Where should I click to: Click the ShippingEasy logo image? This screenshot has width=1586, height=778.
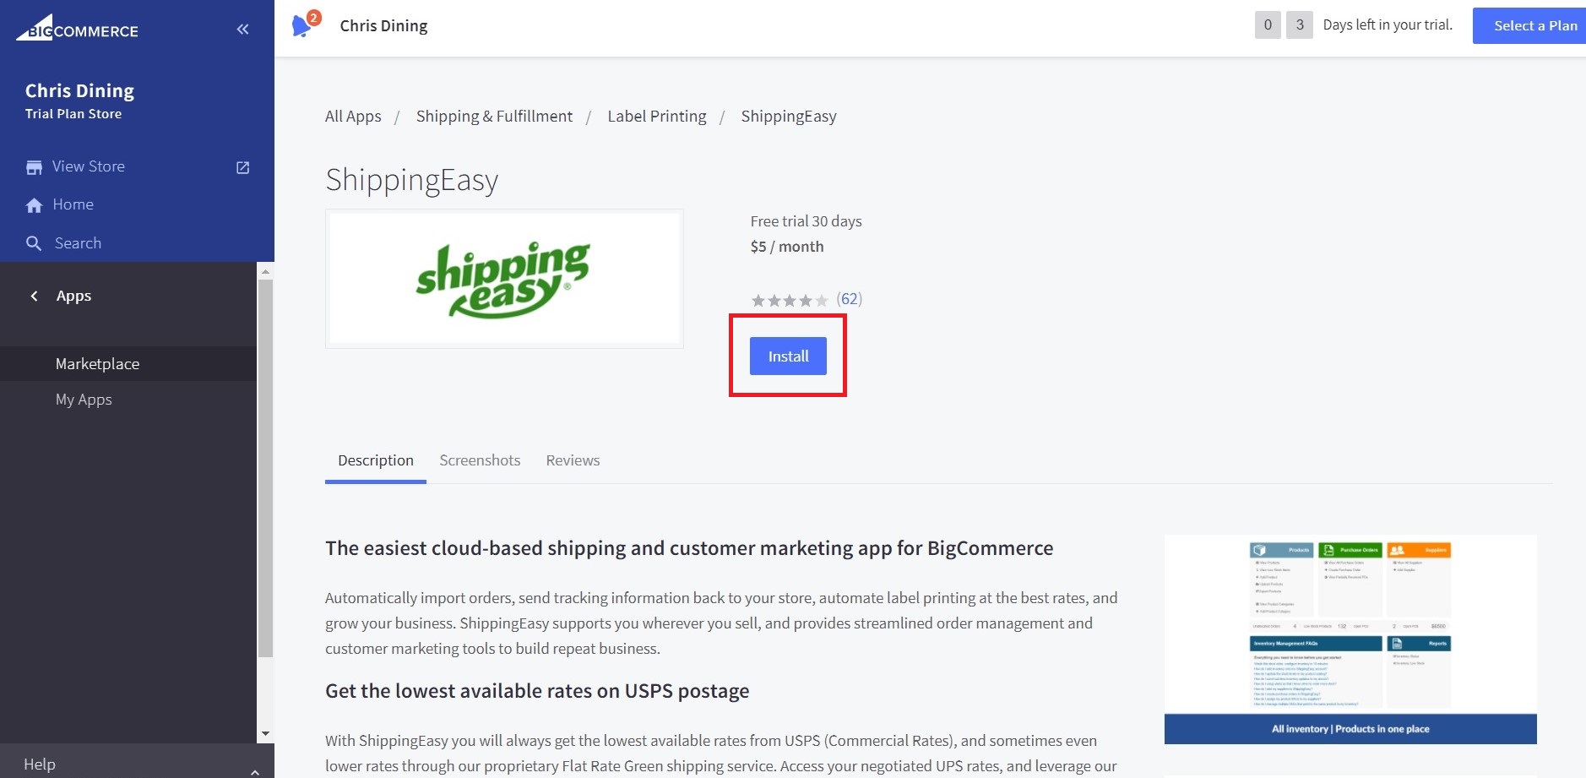click(504, 279)
